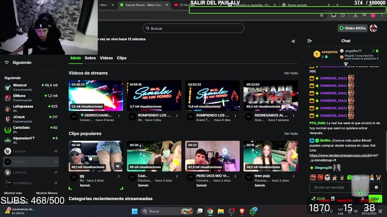Image resolution: width=387 pixels, height=217 pixels.
Task: Click Mostrar más in the sidebar
Action: 13,193
